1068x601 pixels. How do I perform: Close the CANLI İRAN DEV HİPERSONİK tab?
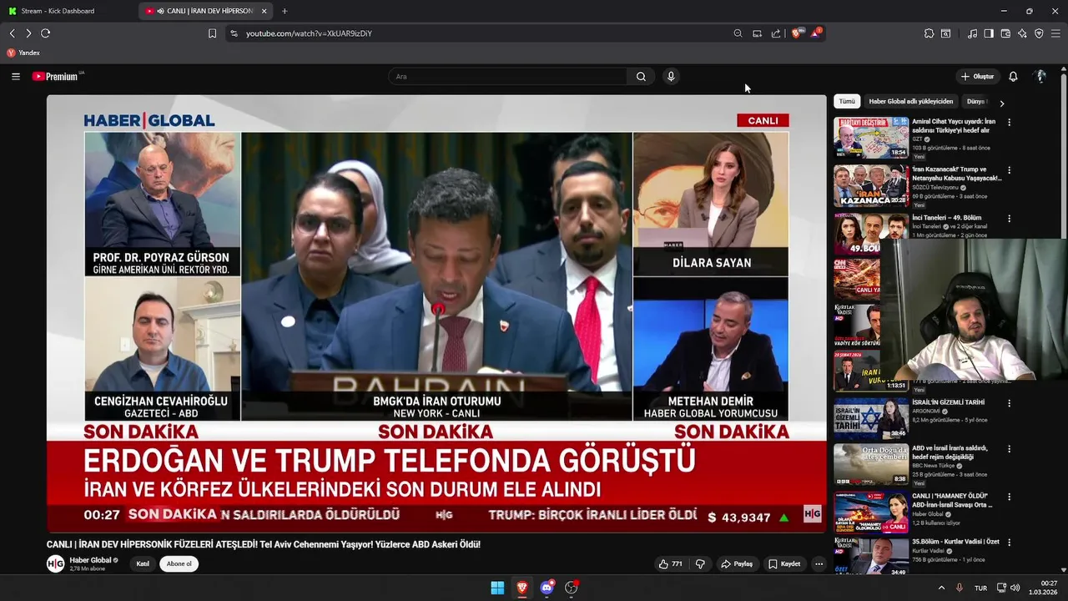click(264, 11)
